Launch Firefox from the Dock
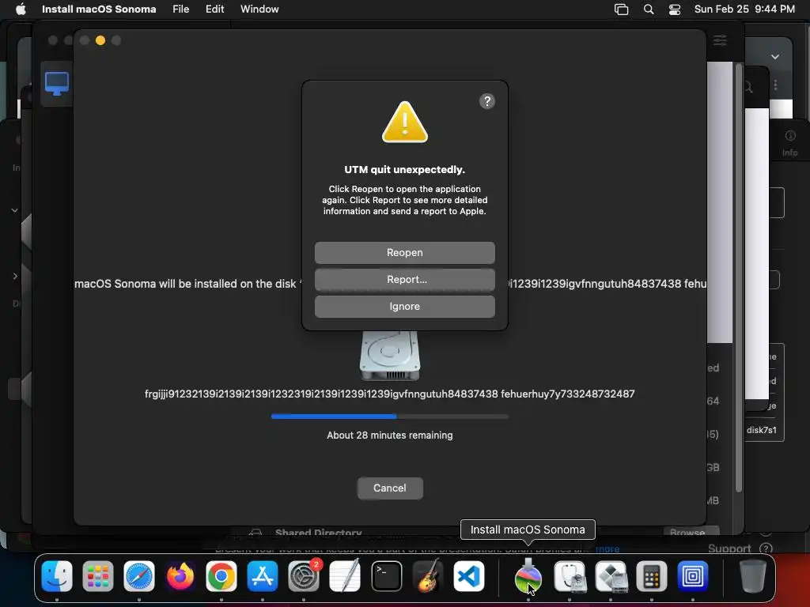The height and width of the screenshot is (607, 810). click(180, 576)
